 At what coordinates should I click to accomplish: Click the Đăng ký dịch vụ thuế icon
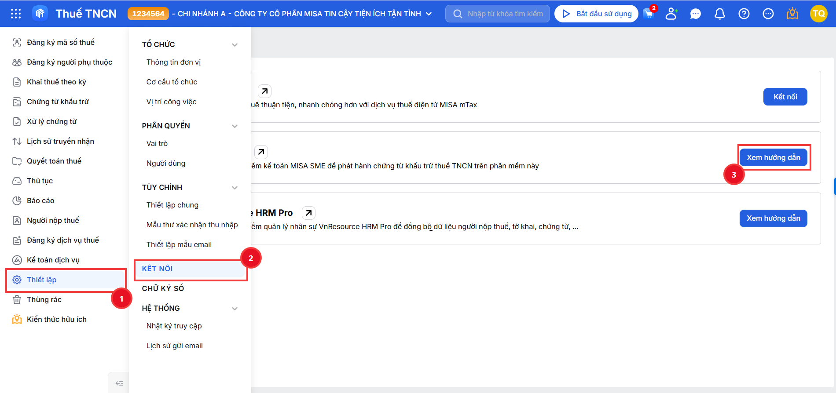click(17, 240)
